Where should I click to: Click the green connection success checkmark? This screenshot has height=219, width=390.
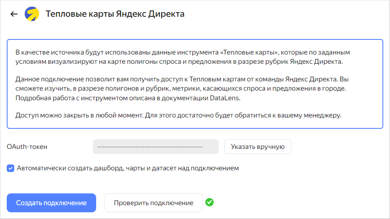209,203
